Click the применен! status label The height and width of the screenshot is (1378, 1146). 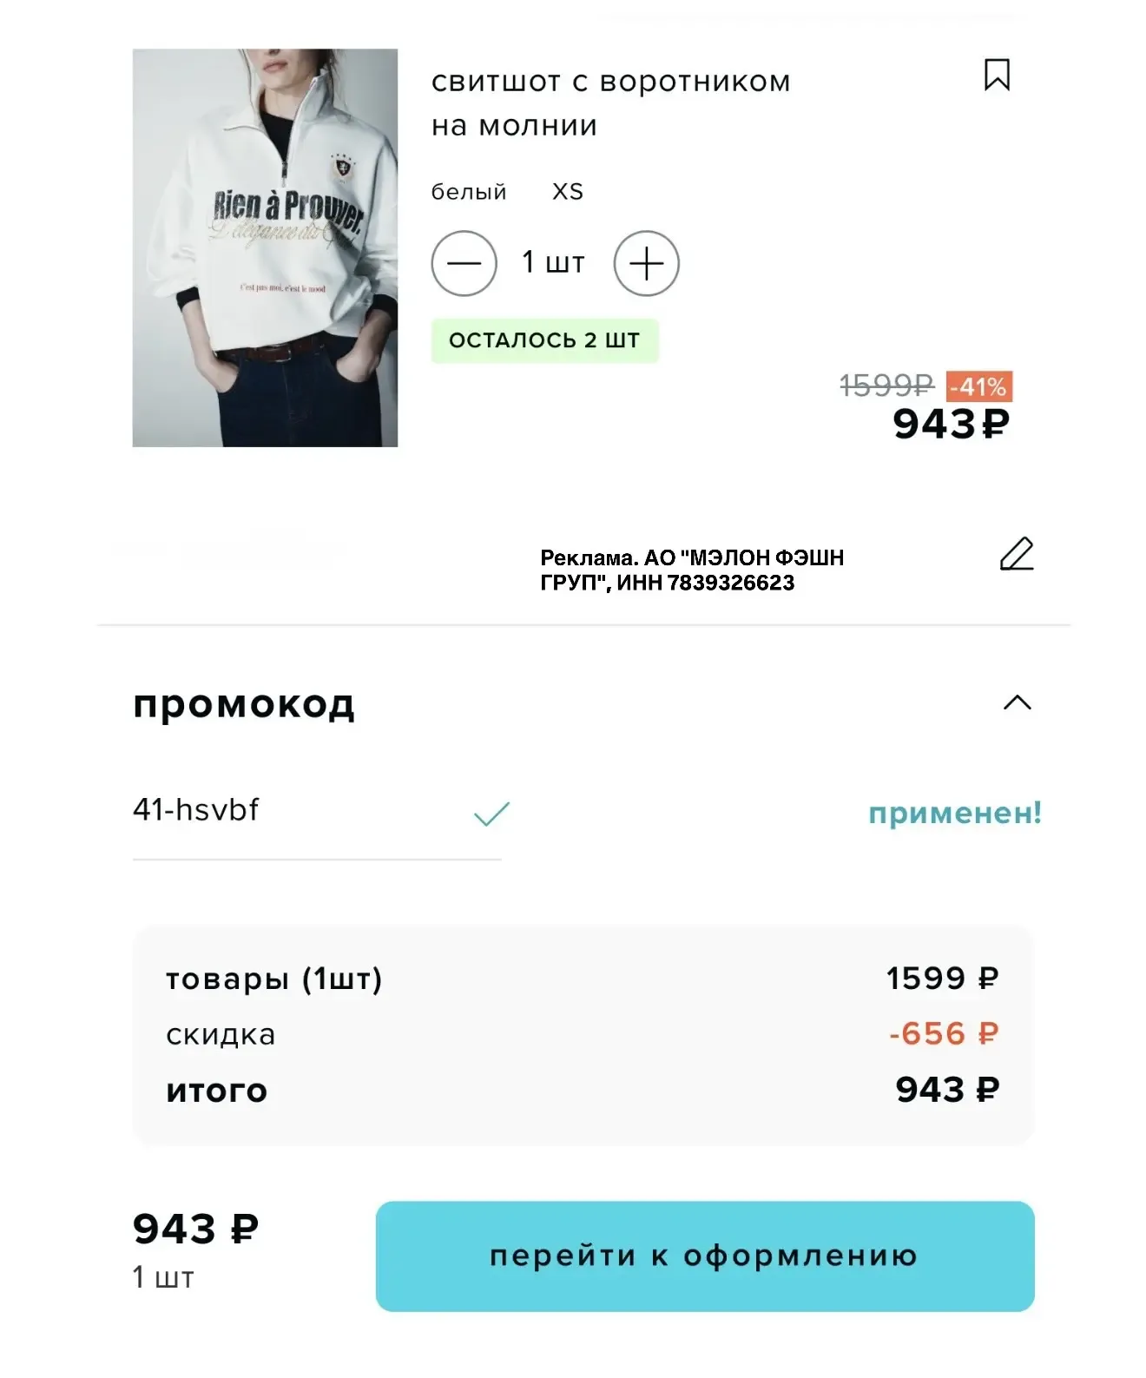coord(955,814)
